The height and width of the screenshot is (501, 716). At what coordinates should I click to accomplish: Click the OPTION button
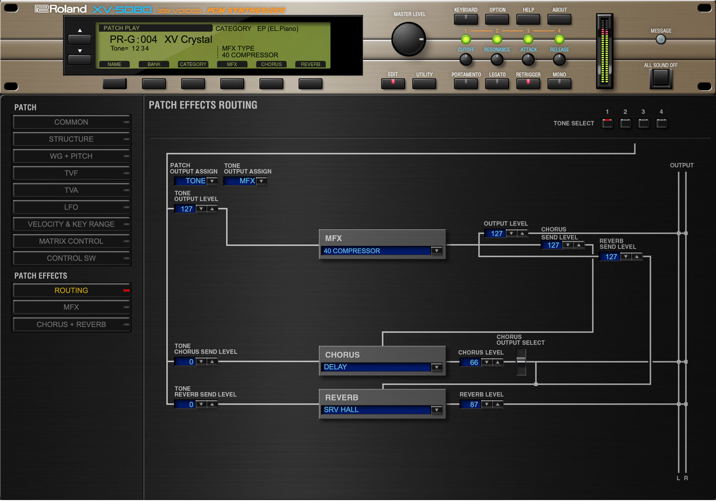(x=497, y=20)
